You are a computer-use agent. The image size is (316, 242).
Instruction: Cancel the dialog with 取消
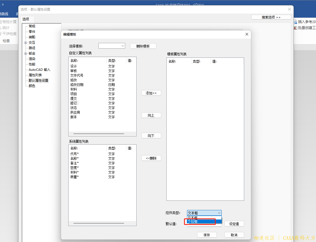[x=234, y=235]
